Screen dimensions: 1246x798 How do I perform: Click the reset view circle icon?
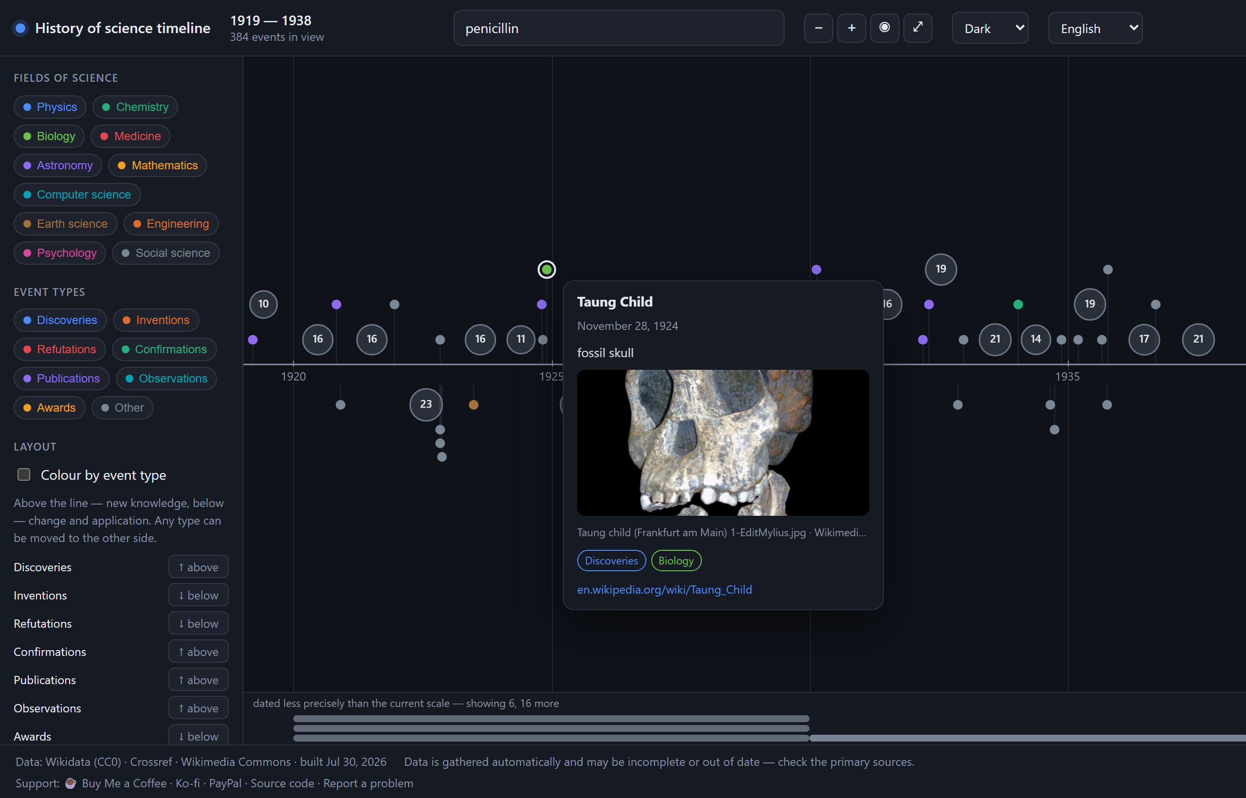click(885, 28)
